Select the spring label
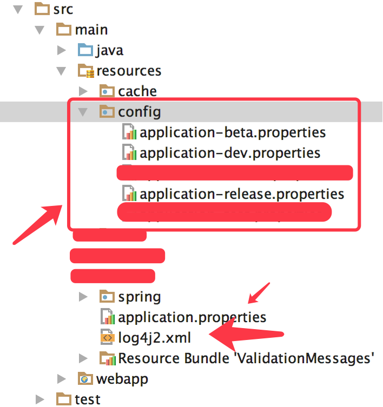Screen dimensions: 383x407 tap(140, 297)
